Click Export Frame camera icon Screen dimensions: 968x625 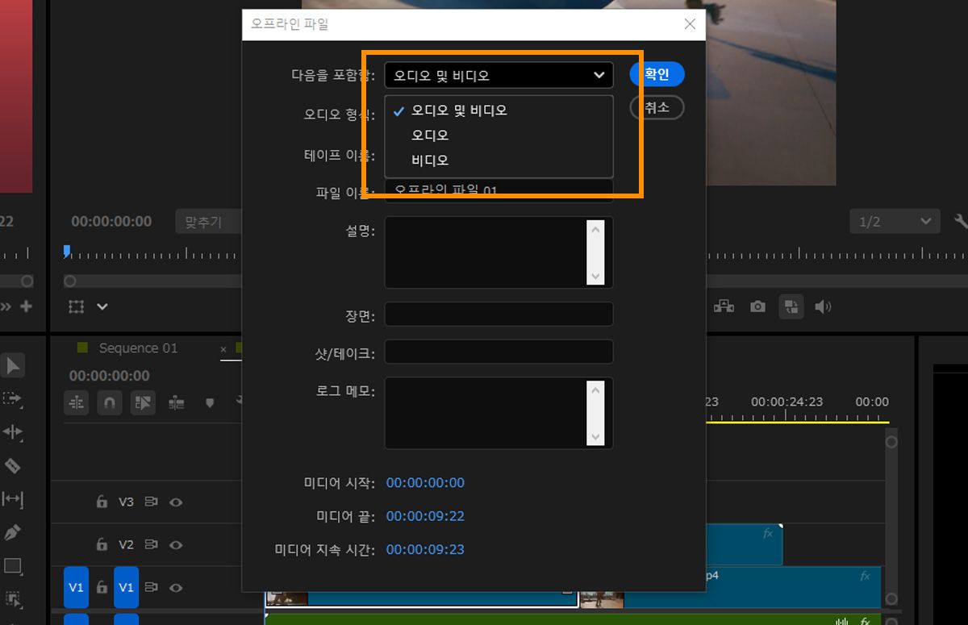click(x=757, y=307)
